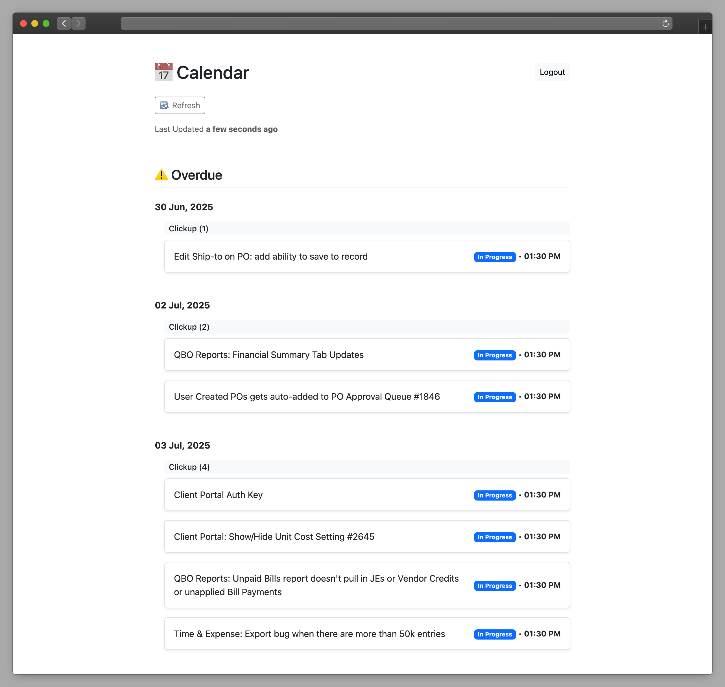This screenshot has height=687, width=725.
Task: Open the Edit Ship-to on PO task
Action: (367, 256)
